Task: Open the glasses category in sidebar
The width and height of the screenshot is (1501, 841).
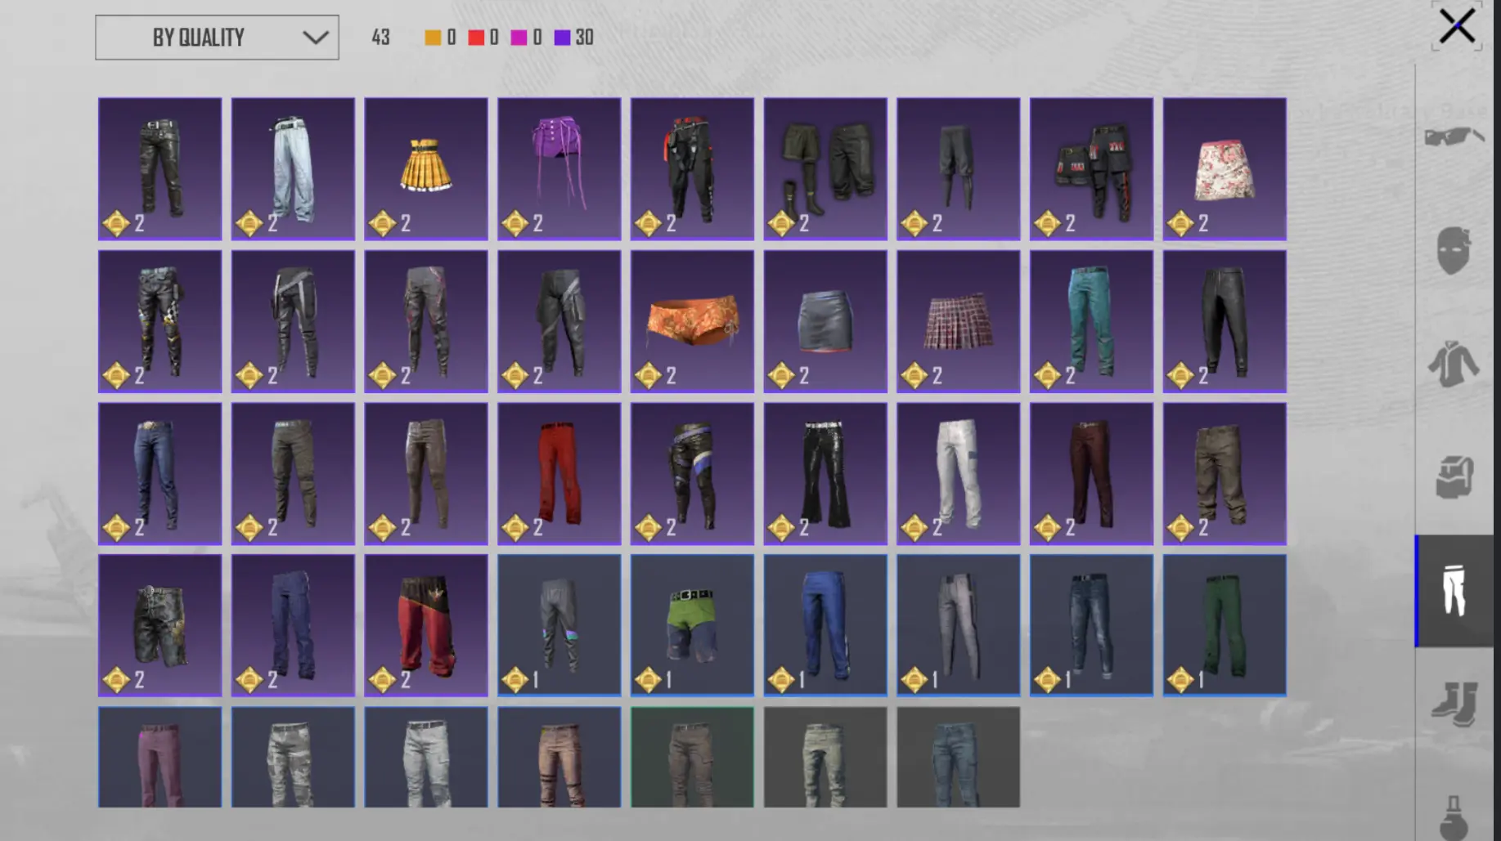Action: coord(1454,136)
